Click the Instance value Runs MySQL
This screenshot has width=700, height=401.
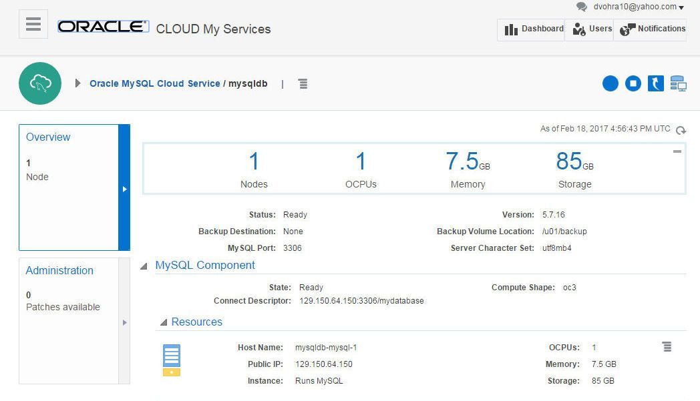(x=319, y=381)
